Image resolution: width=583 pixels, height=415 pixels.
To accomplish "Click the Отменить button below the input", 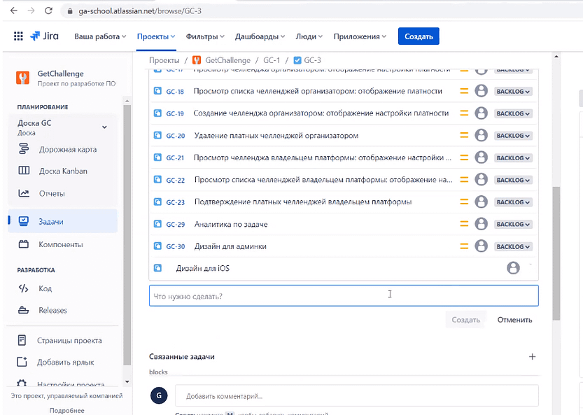I will 514,319.
